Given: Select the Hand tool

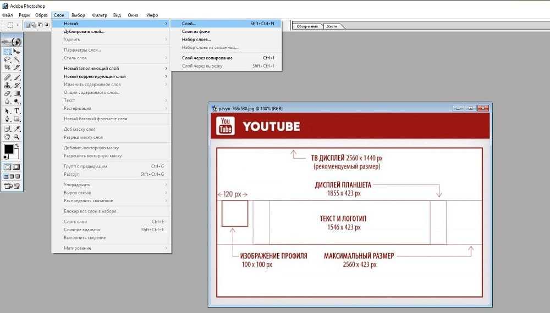Looking at the screenshot, I should [x=8, y=136].
